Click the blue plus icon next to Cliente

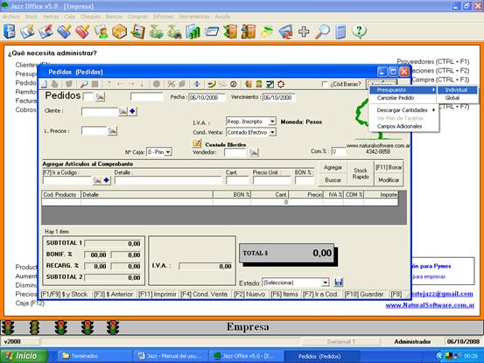tap(132, 111)
